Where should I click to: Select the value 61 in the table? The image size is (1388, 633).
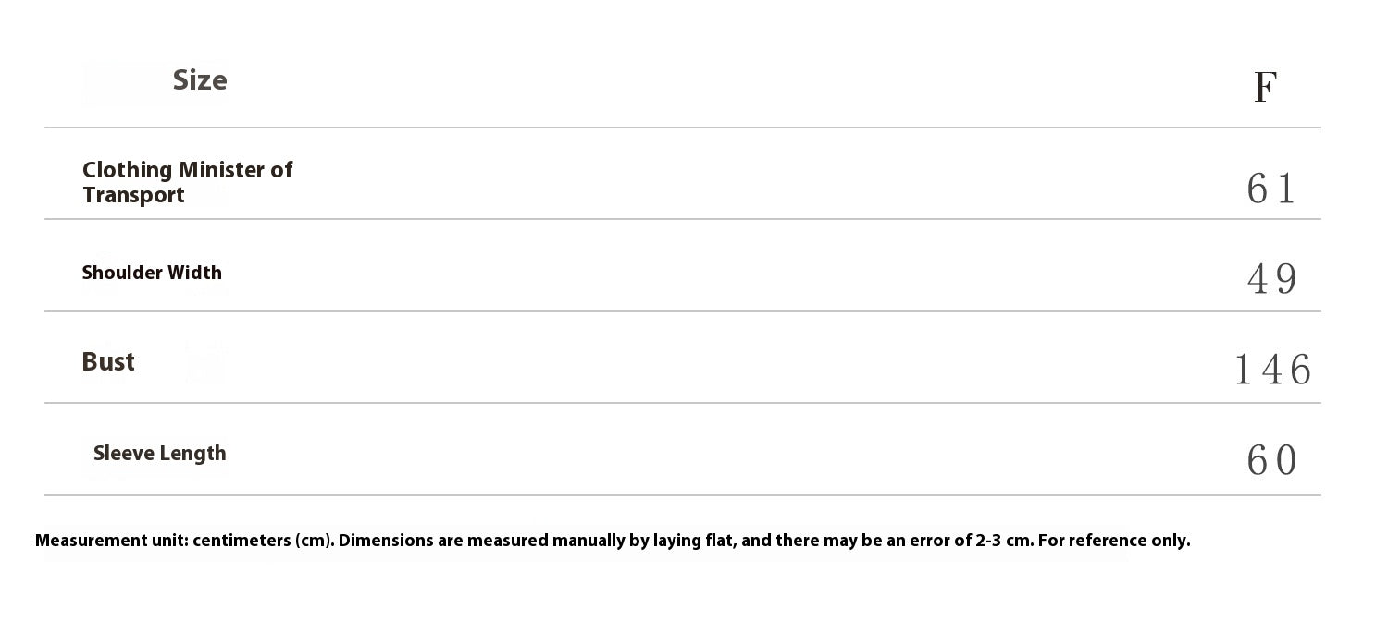click(x=1271, y=189)
